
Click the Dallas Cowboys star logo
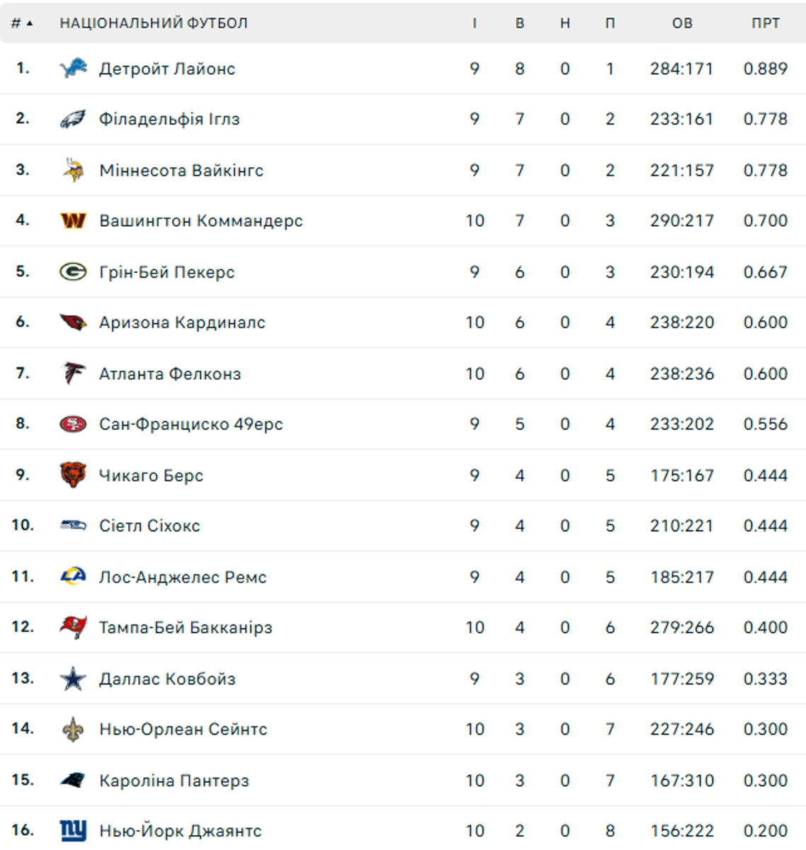tap(73, 679)
